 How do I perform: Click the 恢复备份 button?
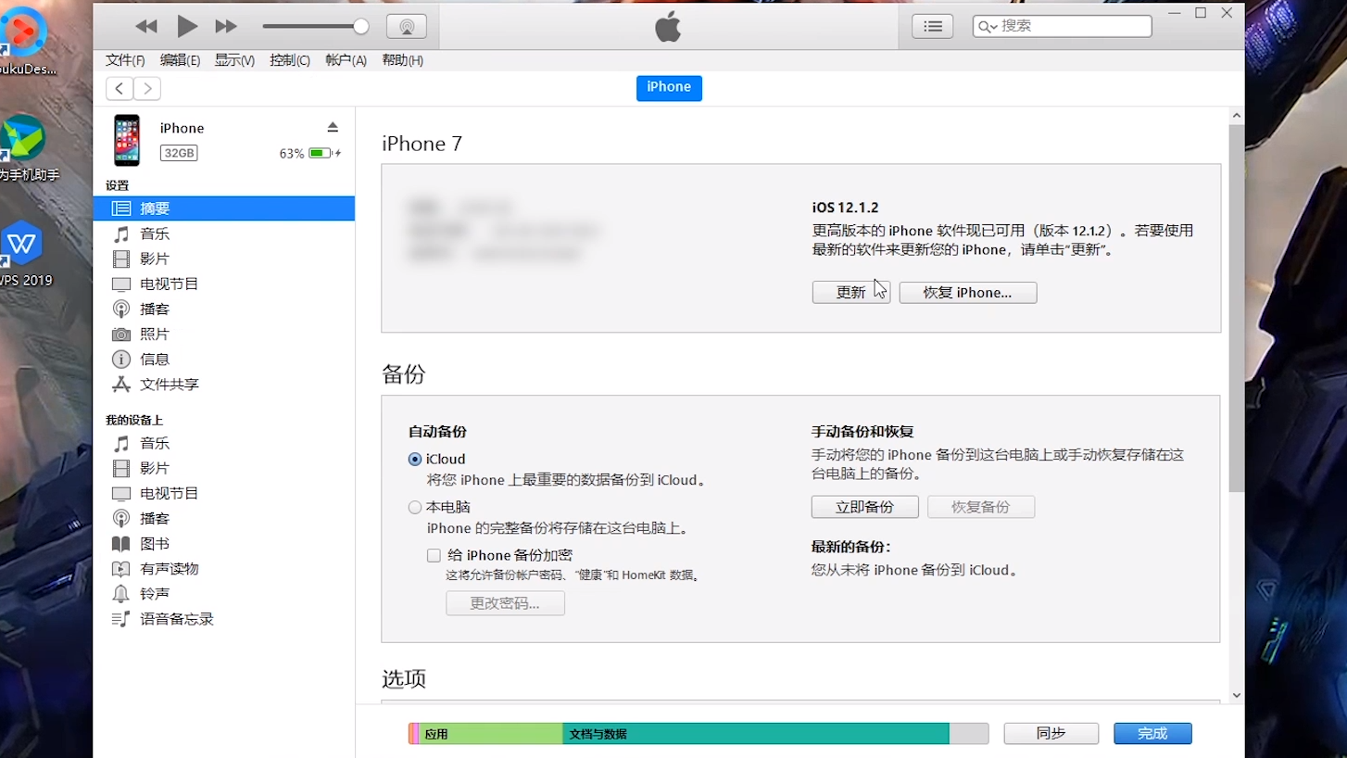click(981, 507)
